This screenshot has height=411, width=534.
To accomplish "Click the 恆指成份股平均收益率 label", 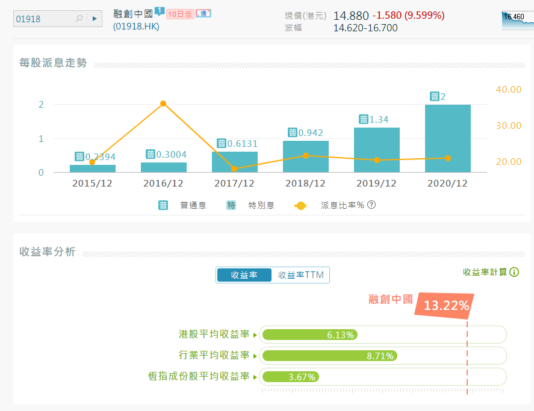I will pos(199,376).
